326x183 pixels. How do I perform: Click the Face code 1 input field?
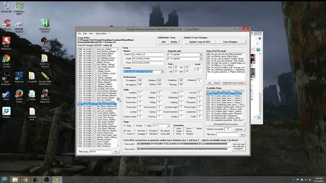click(183, 144)
